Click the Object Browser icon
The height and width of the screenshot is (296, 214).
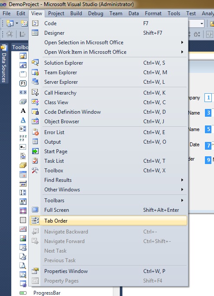pos(35,122)
